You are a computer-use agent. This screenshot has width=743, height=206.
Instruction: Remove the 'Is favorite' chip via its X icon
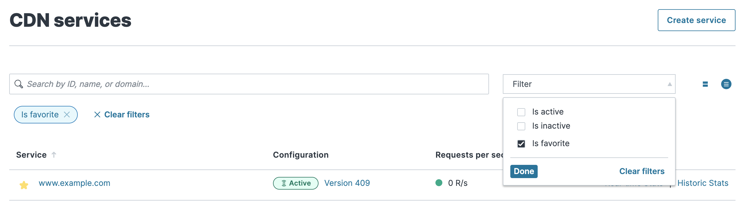[67, 115]
